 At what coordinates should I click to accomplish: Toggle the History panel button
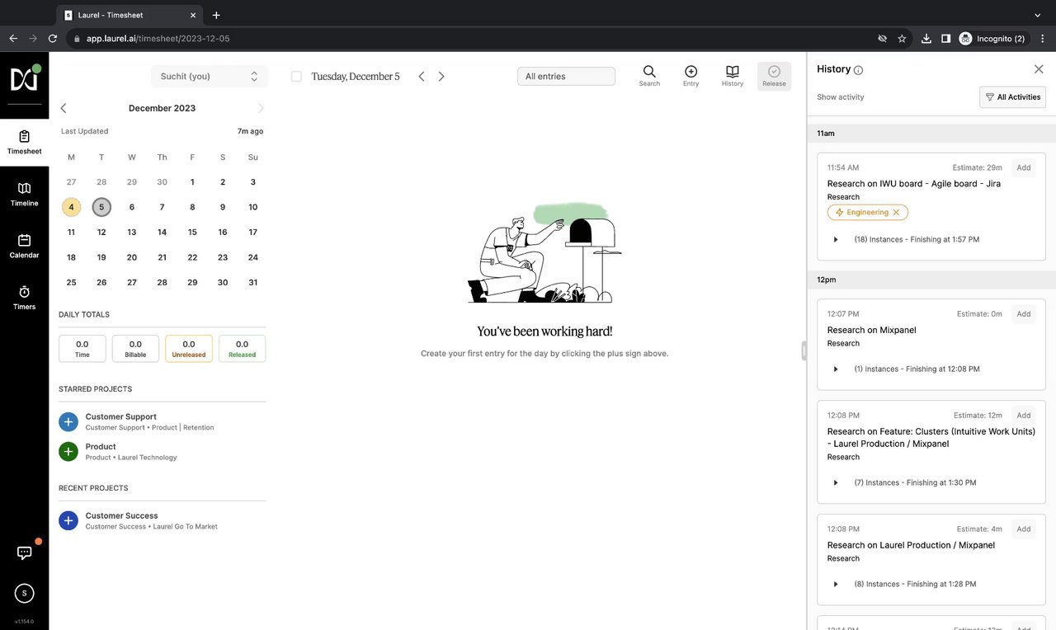[x=733, y=76]
